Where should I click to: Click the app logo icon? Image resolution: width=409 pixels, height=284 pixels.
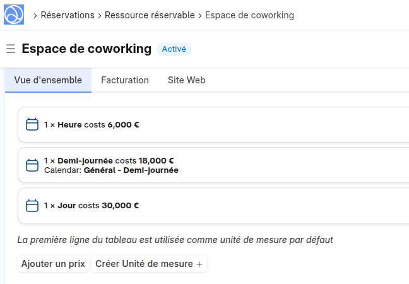click(14, 15)
